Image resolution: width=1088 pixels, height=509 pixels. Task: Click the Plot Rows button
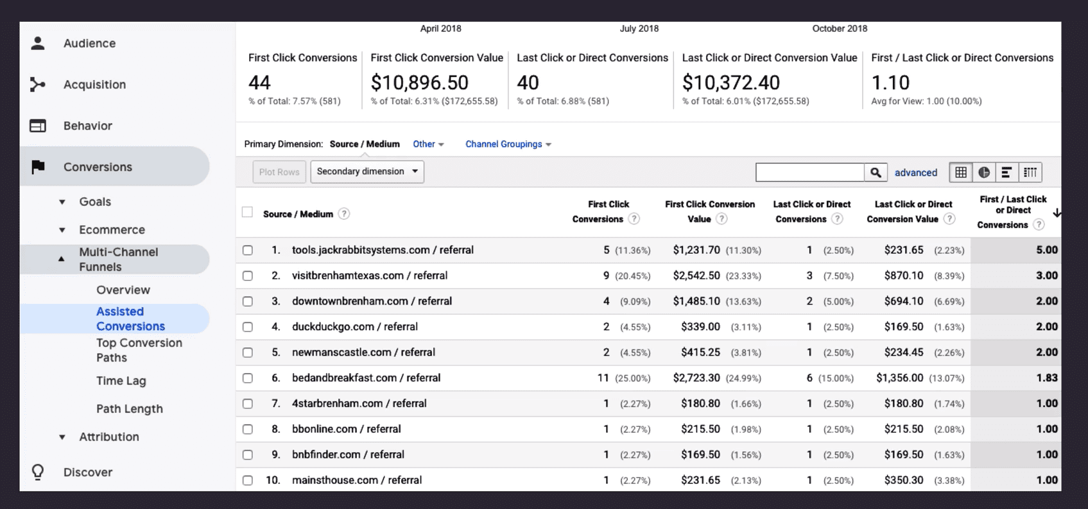click(279, 172)
